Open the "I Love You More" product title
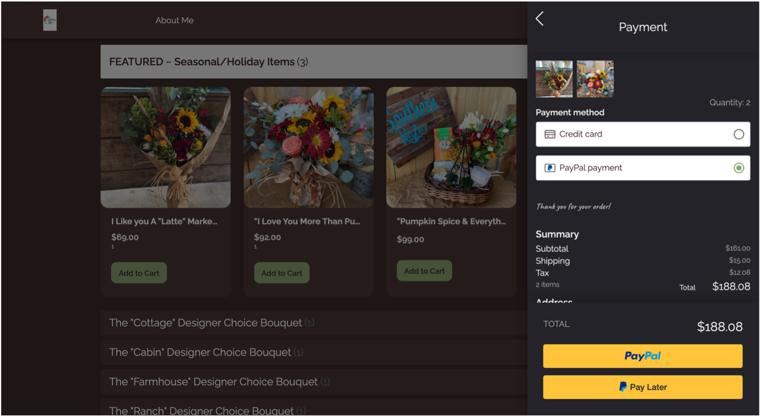Image resolution: width=761 pixels, height=418 pixels. click(x=307, y=221)
